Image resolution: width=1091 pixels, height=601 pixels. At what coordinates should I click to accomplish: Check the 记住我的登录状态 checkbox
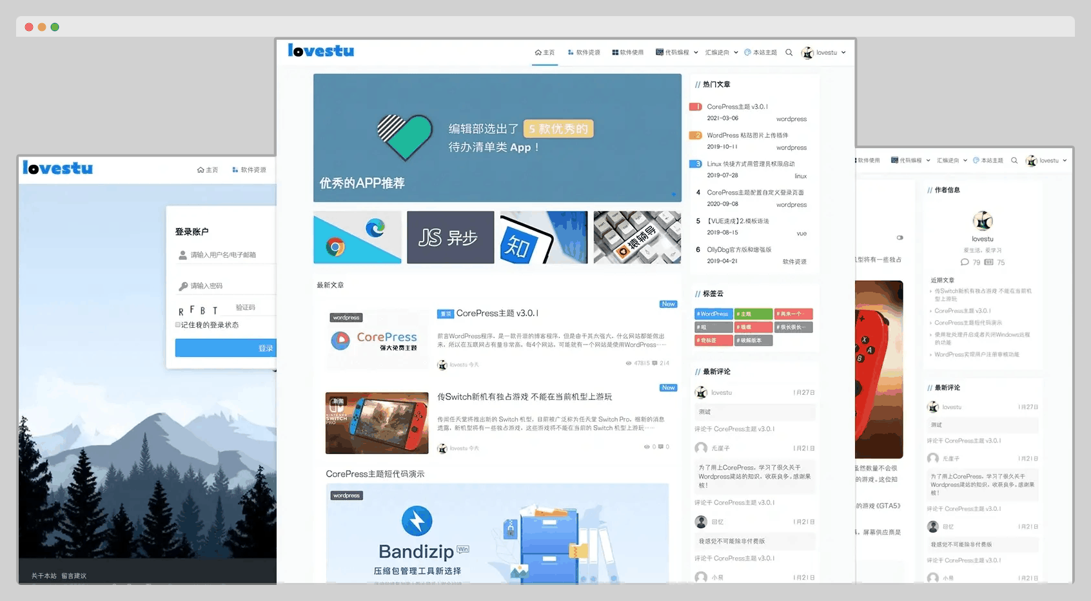pyautogui.click(x=178, y=325)
